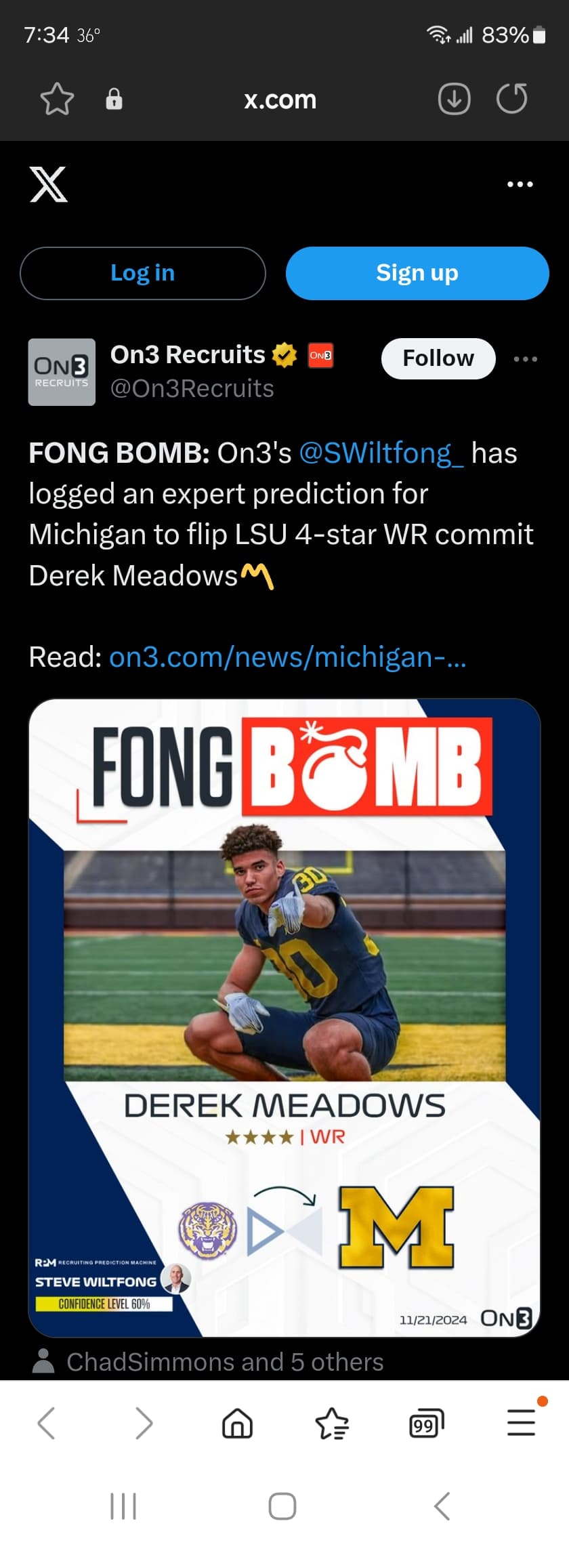Tap the On3 affiliation badge
The image size is (569, 1551).
point(320,355)
